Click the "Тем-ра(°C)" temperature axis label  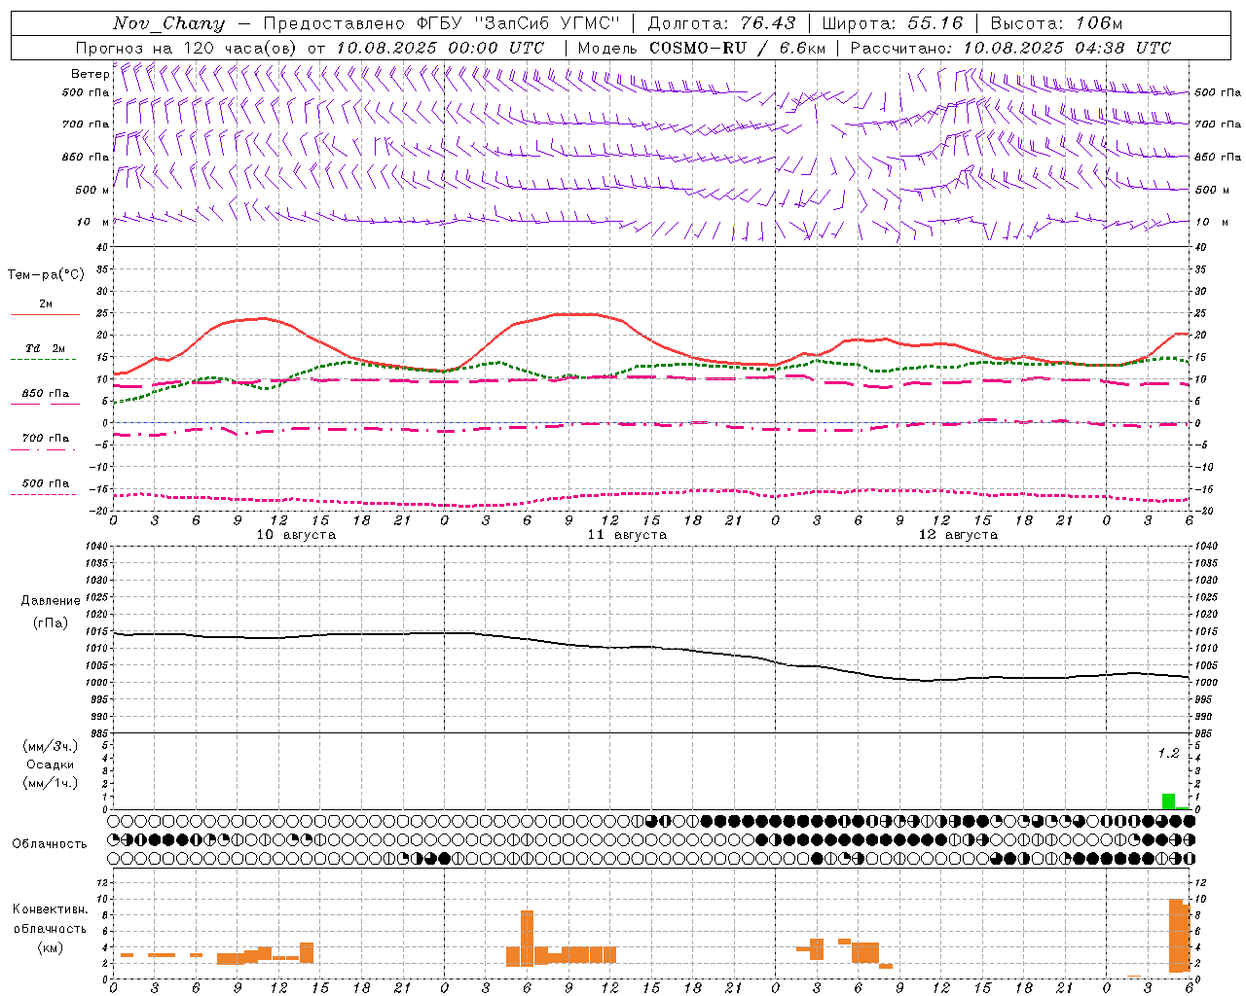click(x=46, y=275)
